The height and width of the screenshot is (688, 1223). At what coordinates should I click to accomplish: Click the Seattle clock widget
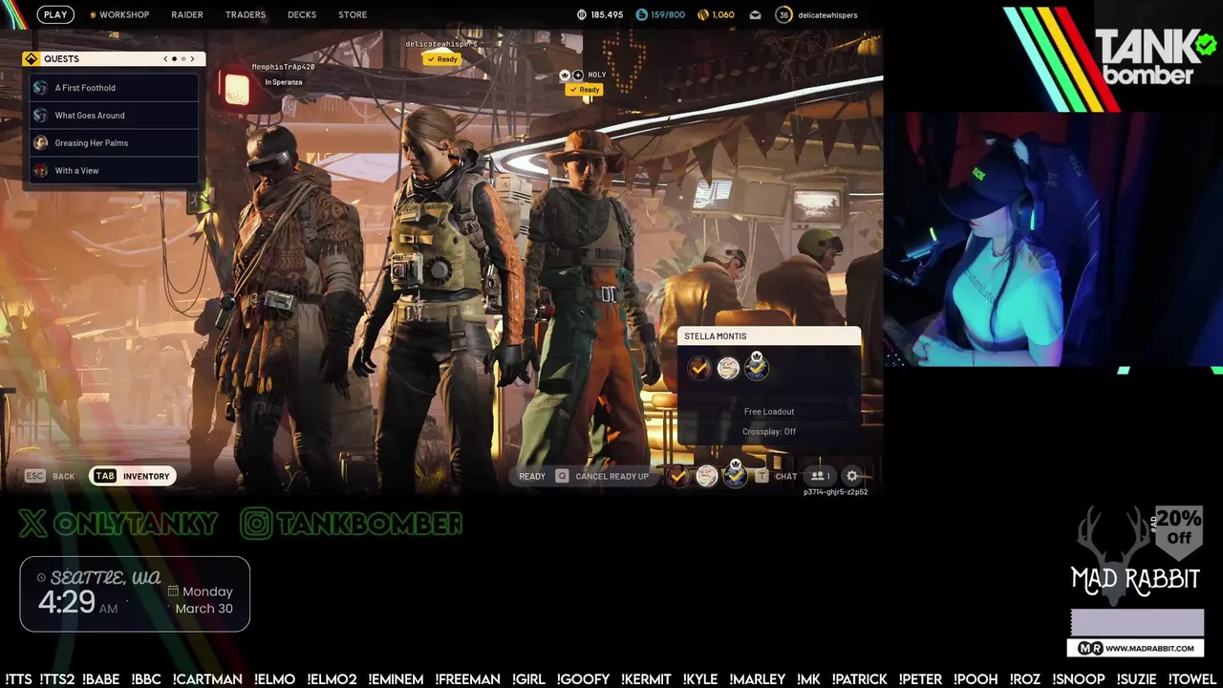(135, 593)
